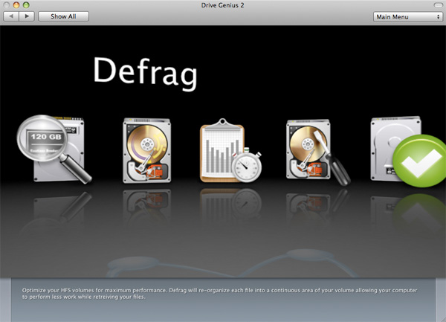Image resolution: width=446 pixels, height=322 pixels.
Task: Go forward with the right arrow button
Action: click(27, 16)
